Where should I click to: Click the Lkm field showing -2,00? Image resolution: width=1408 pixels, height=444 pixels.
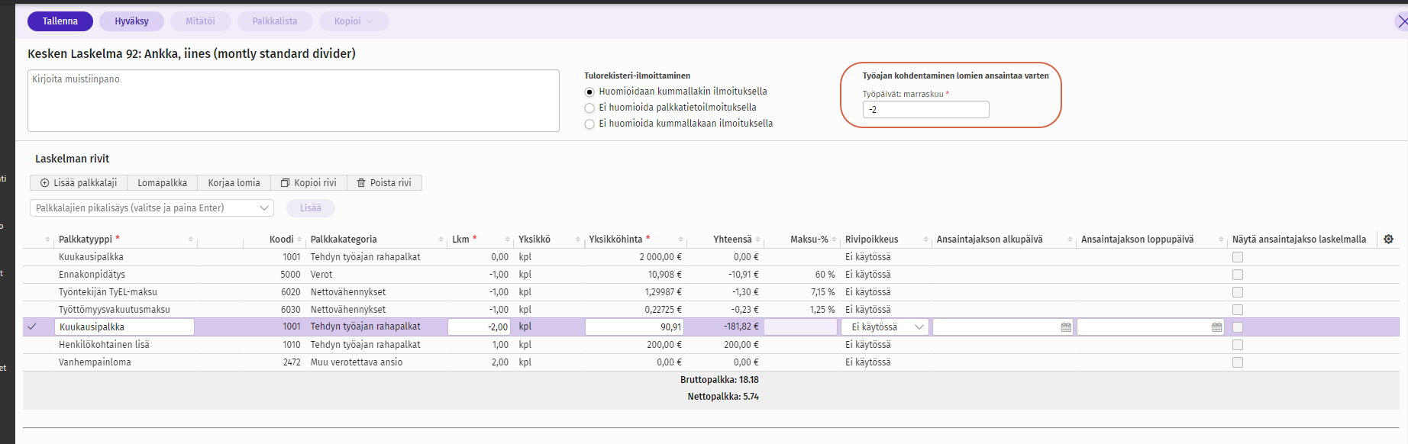479,327
